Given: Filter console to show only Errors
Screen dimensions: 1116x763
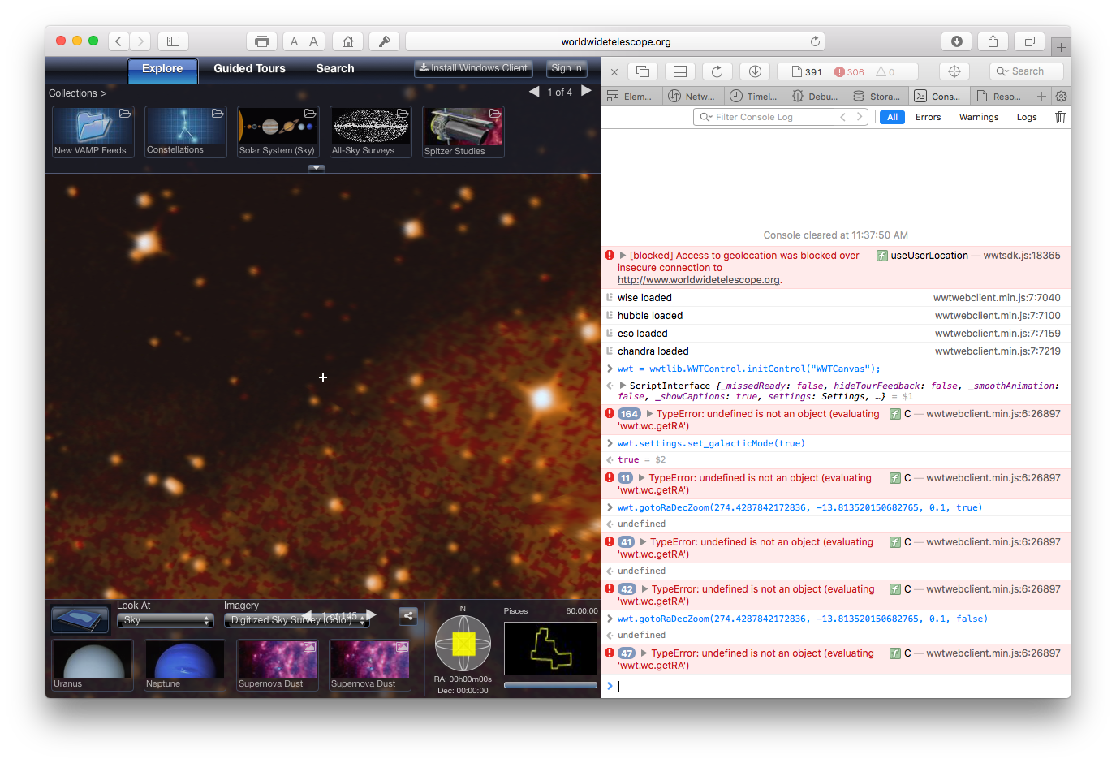Looking at the screenshot, I should coord(928,116).
